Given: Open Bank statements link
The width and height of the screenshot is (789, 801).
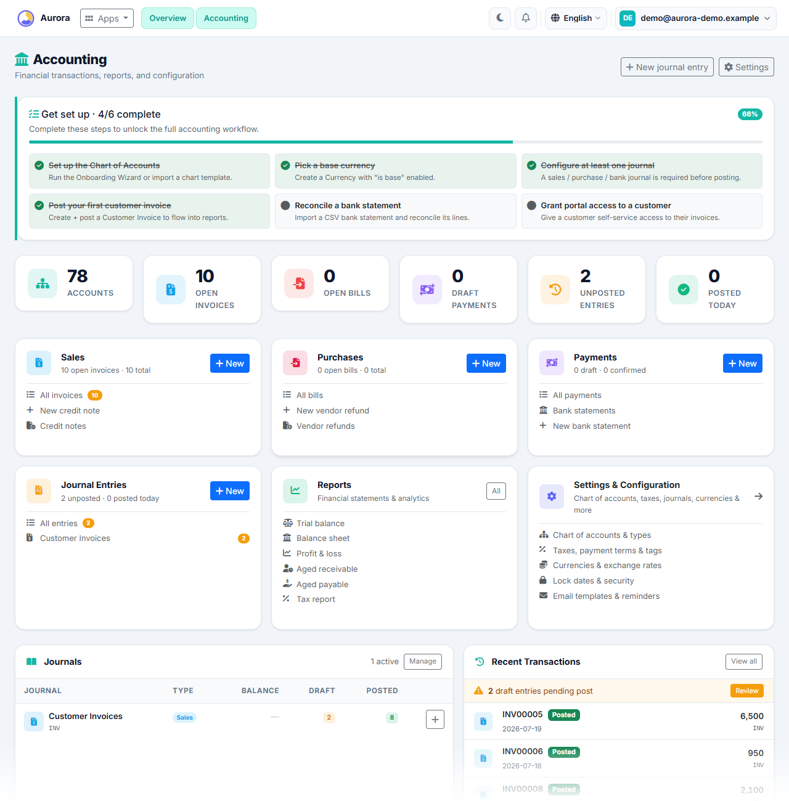Looking at the screenshot, I should 584,411.
